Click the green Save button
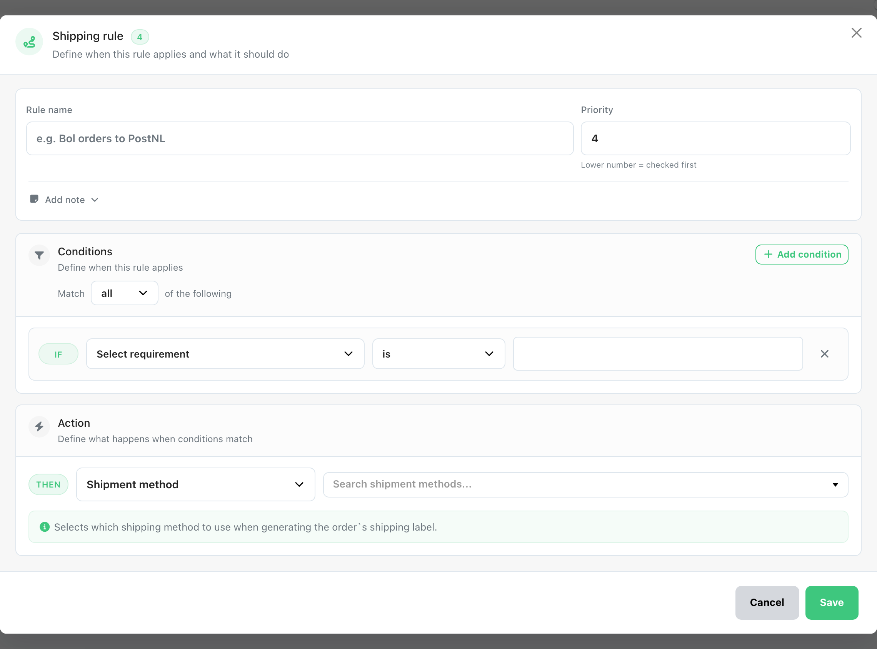 [832, 602]
